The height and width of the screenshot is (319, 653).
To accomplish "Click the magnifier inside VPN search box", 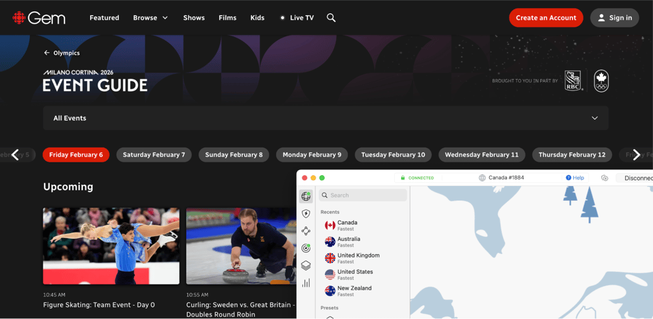I will coord(325,195).
